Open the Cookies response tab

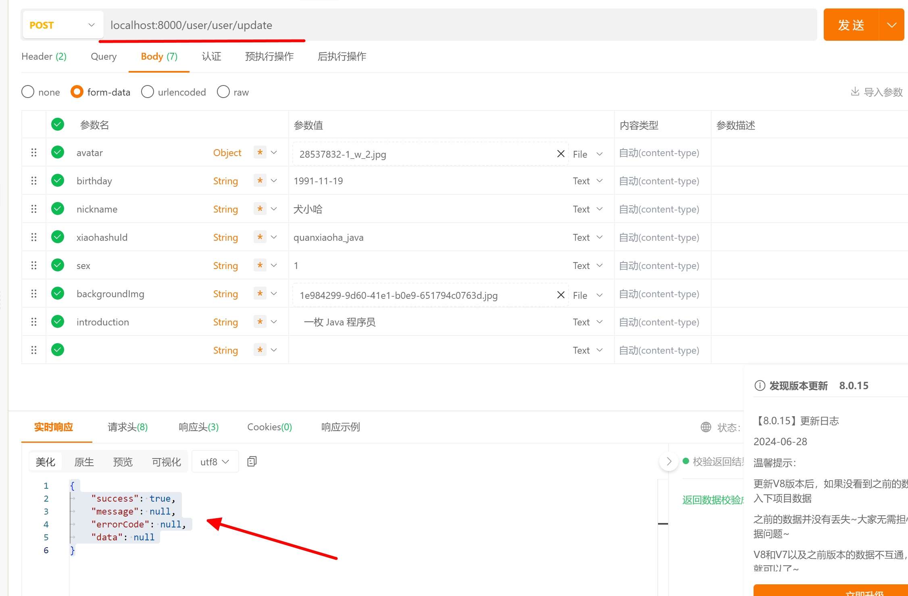point(269,427)
